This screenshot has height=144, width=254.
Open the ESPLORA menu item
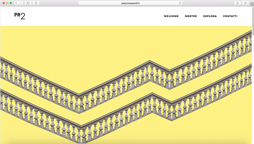click(210, 16)
